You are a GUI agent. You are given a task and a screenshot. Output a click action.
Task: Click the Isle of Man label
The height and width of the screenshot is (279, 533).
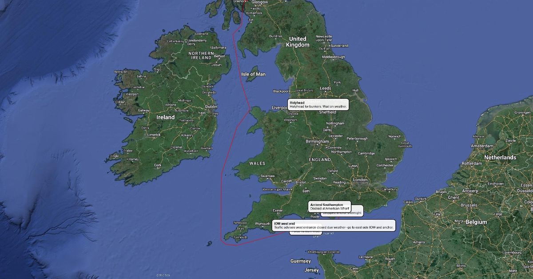tap(253, 74)
